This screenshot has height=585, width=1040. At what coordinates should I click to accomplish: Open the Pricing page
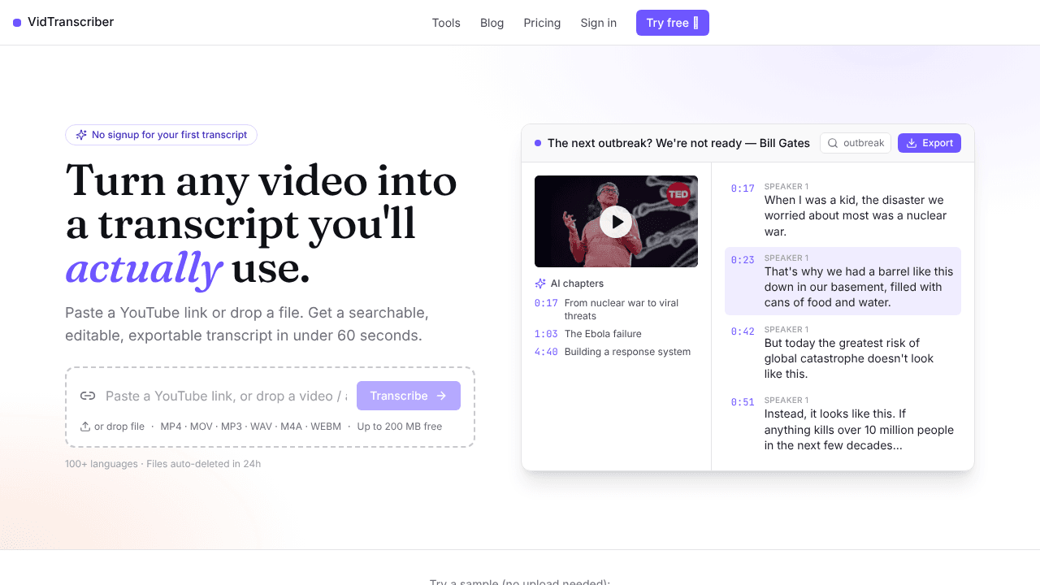[542, 23]
